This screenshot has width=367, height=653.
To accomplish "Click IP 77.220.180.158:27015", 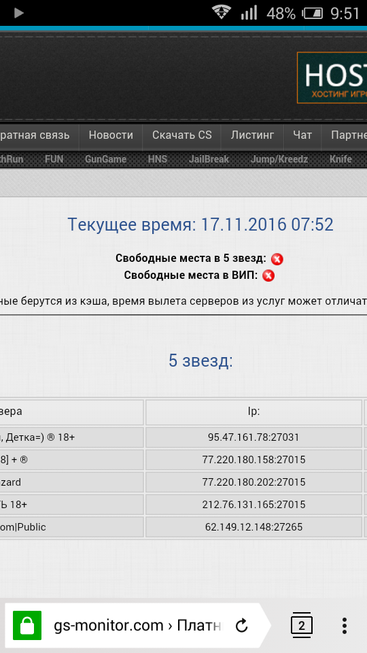I will click(254, 460).
